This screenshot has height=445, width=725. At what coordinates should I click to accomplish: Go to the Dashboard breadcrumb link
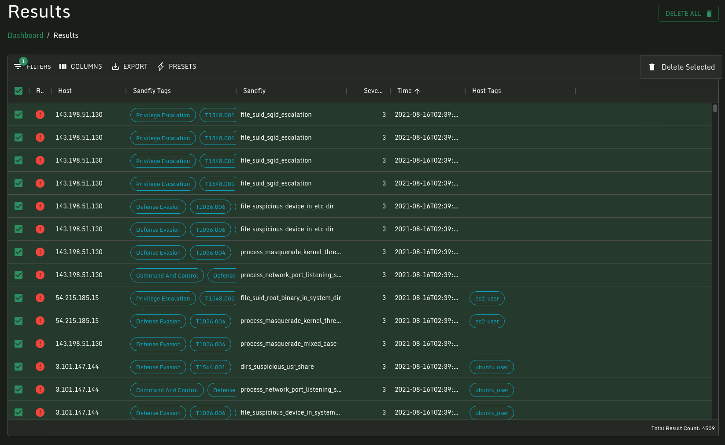click(x=26, y=35)
